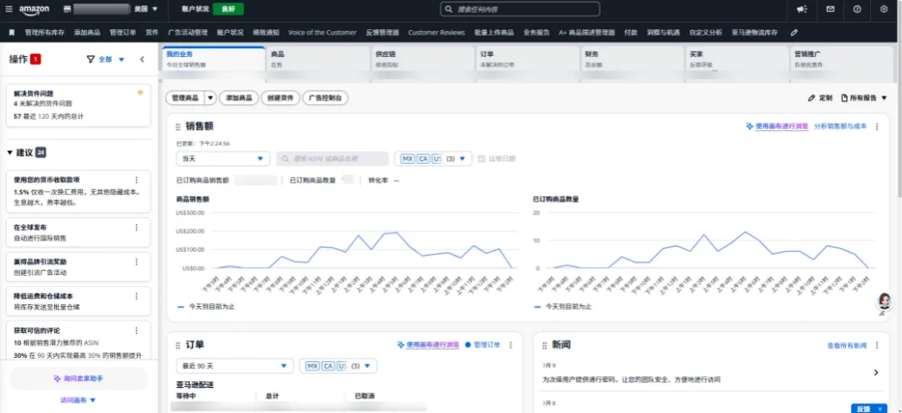Click the 创建货件 button
Viewport: 902px width, 413px height.
point(280,98)
